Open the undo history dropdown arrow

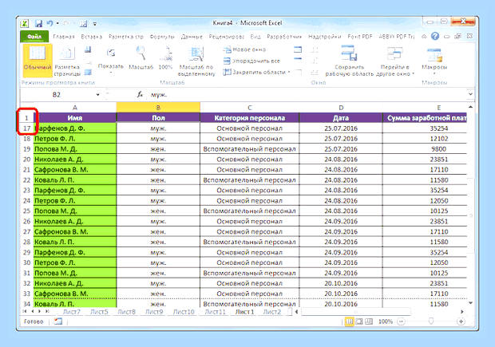coord(57,23)
